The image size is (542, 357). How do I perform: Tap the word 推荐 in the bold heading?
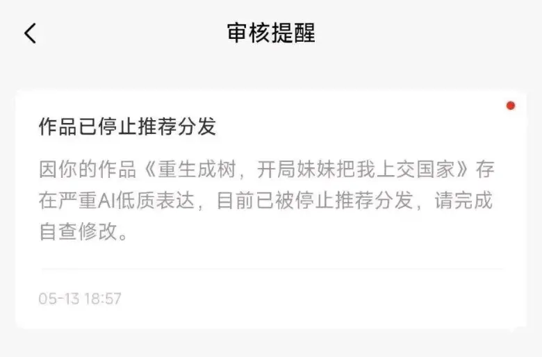[157, 126]
